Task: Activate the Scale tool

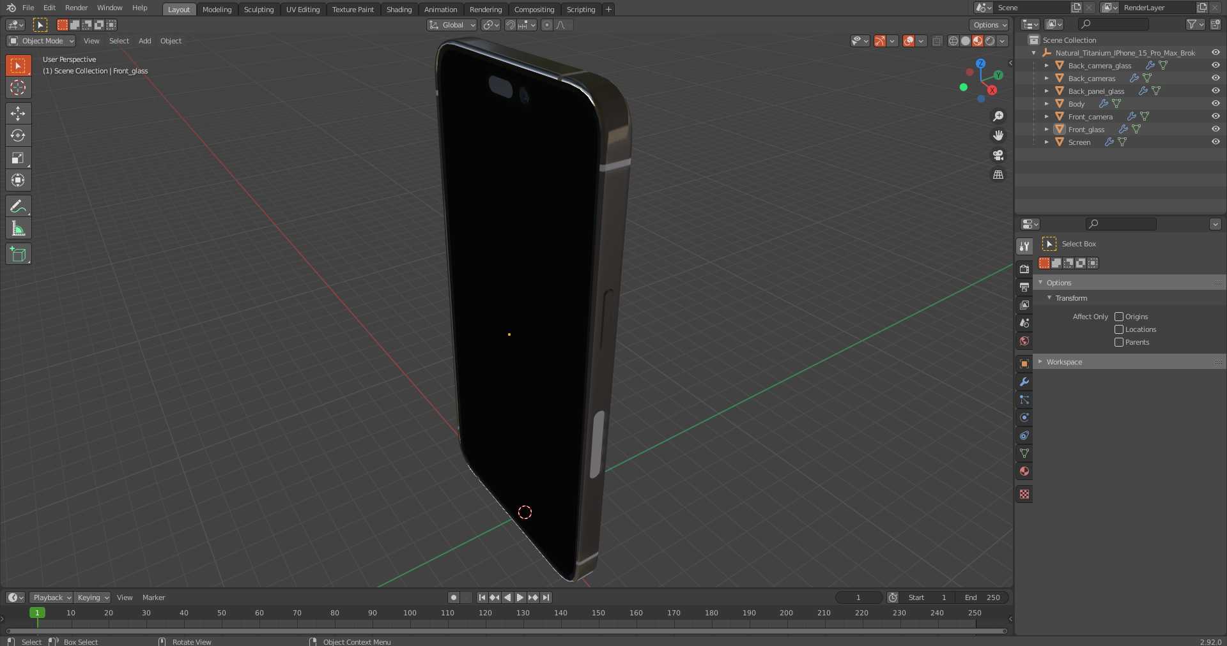Action: [x=18, y=158]
